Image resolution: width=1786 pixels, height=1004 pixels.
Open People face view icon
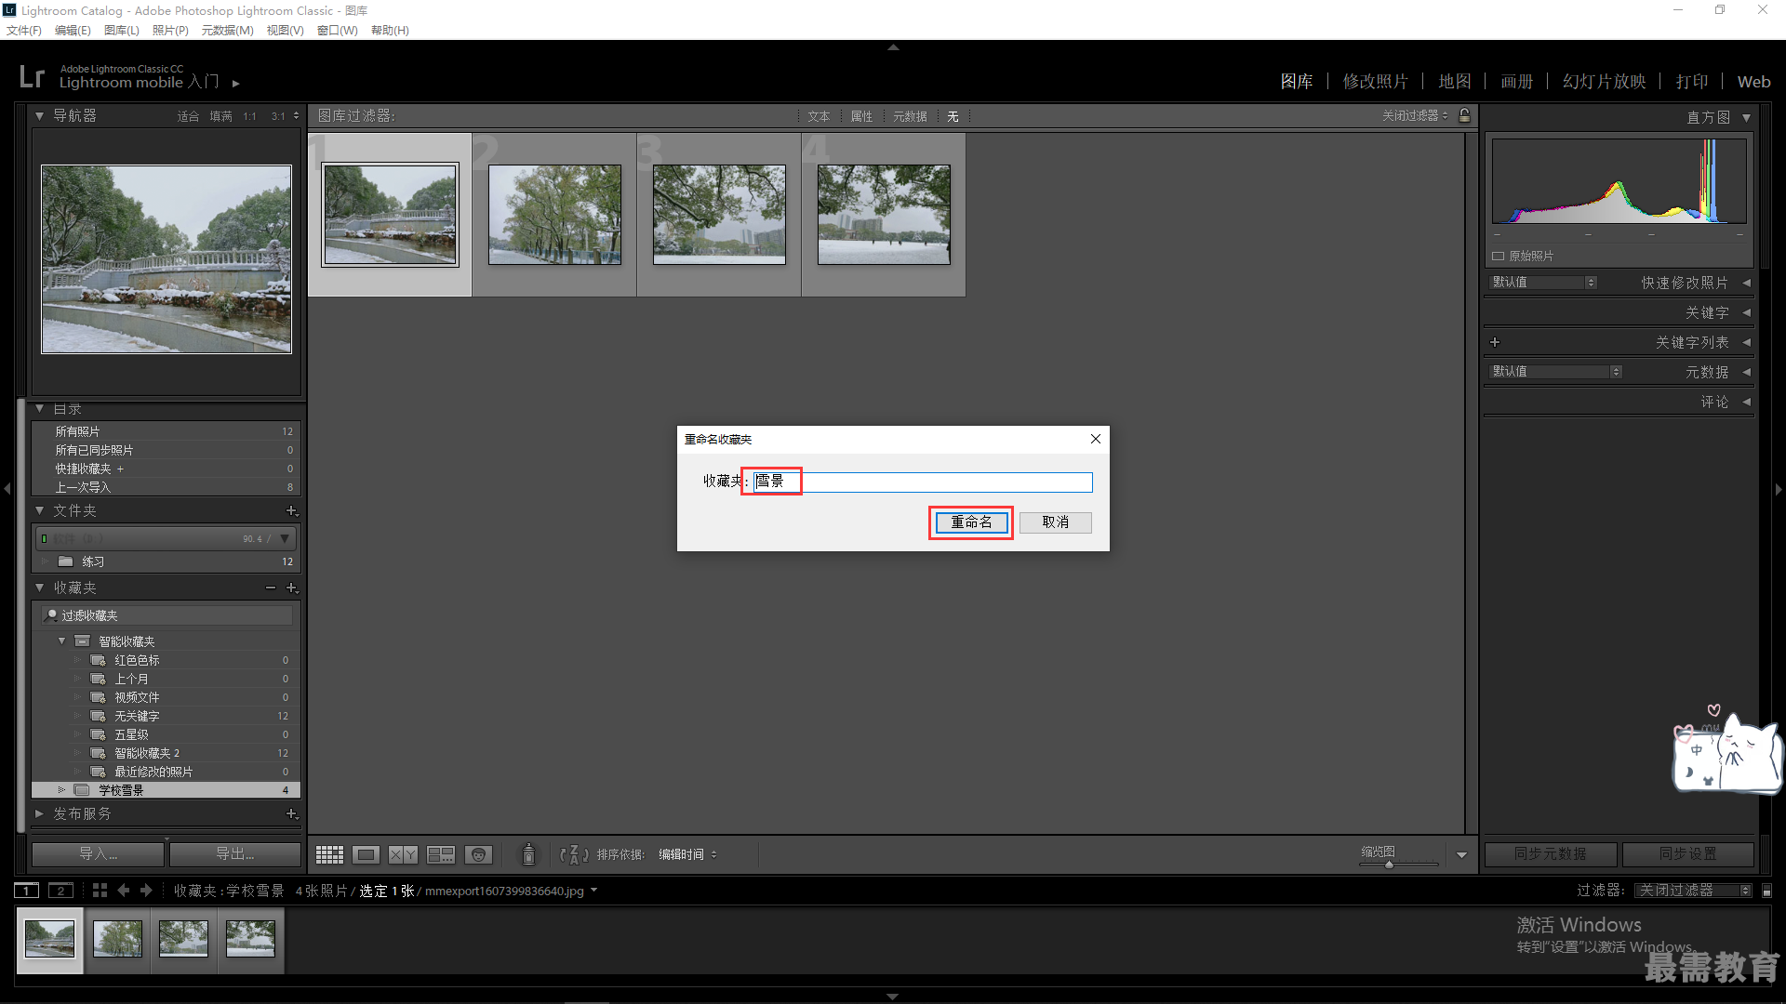478,854
